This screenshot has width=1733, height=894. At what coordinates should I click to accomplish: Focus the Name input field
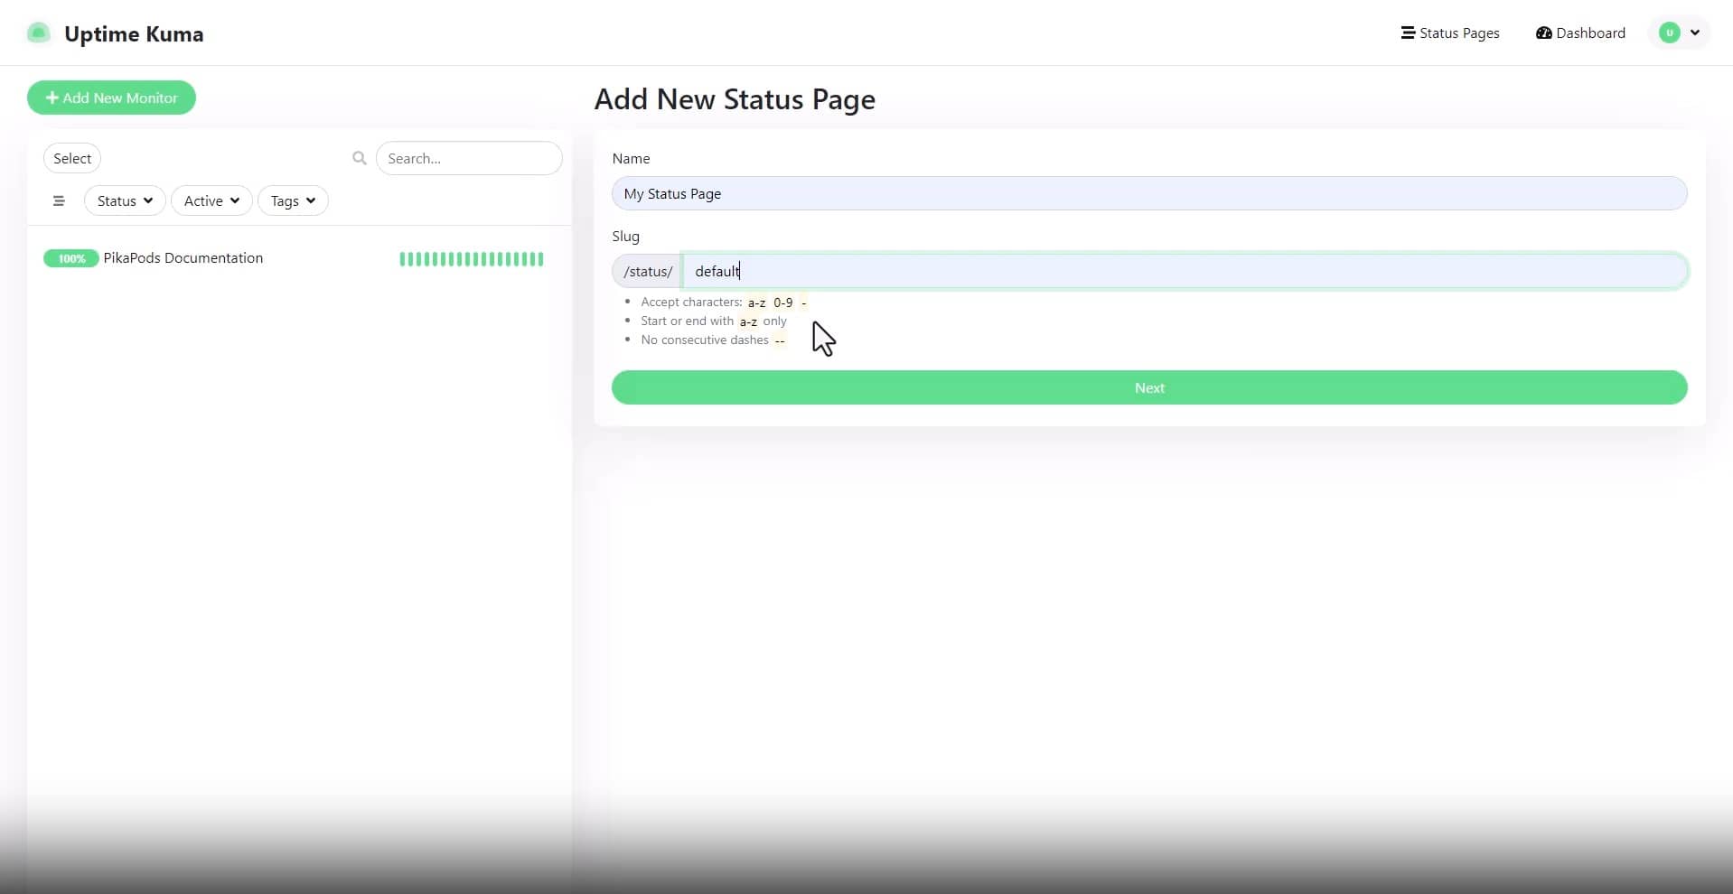[x=1148, y=193]
